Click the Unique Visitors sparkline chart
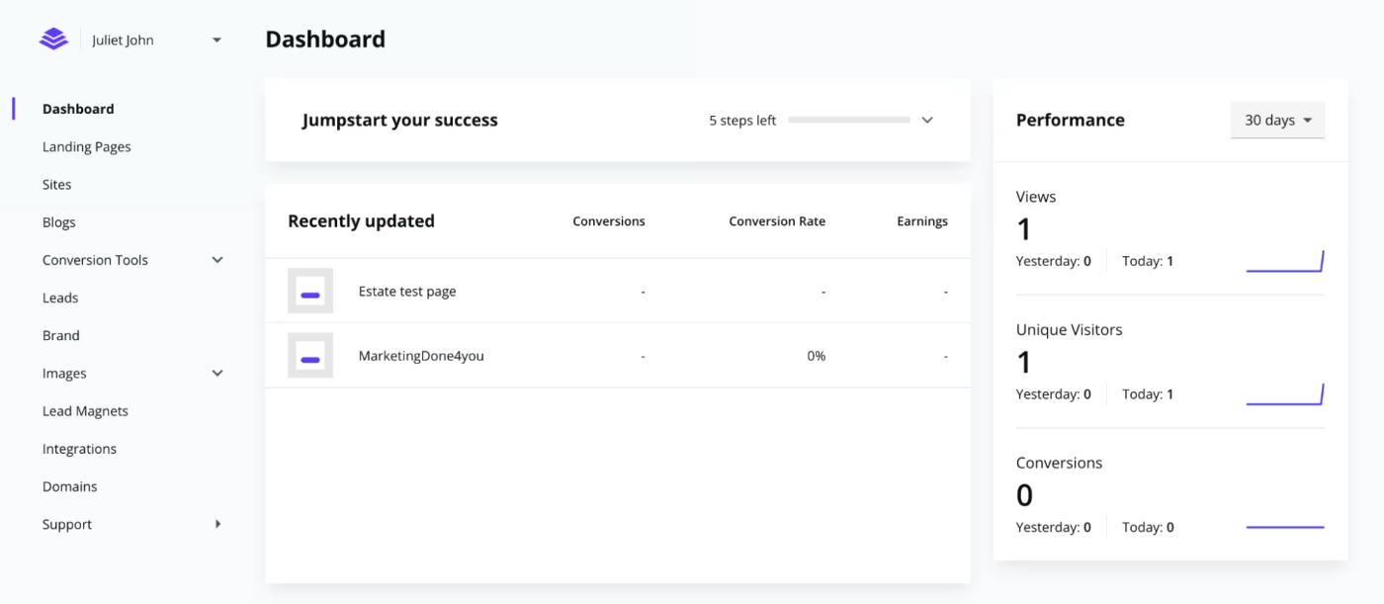The height and width of the screenshot is (604, 1384). click(x=1285, y=394)
